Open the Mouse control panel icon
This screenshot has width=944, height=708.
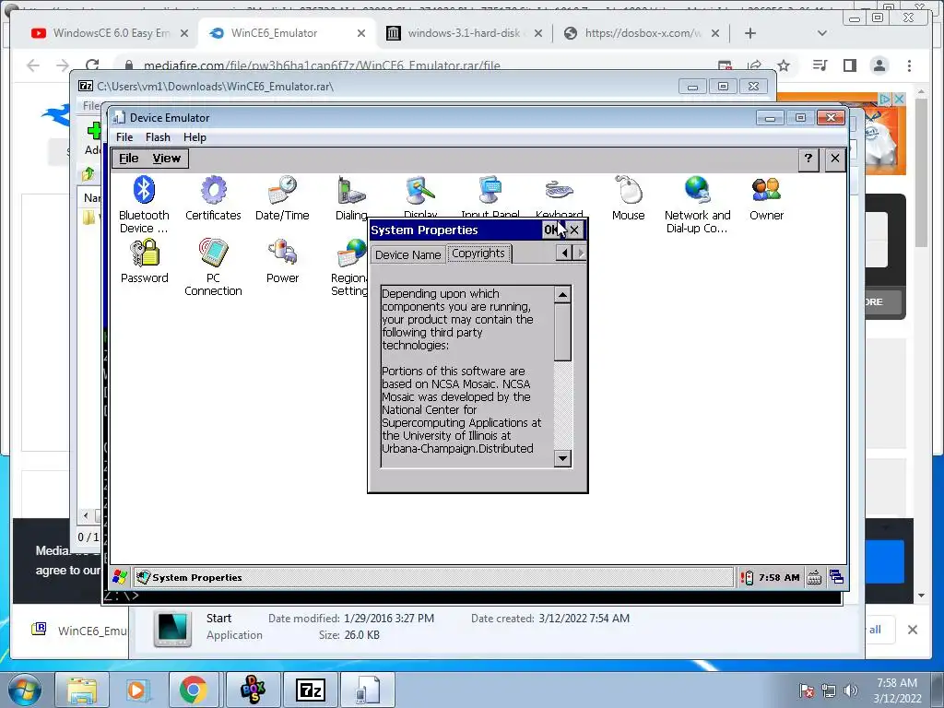click(628, 197)
